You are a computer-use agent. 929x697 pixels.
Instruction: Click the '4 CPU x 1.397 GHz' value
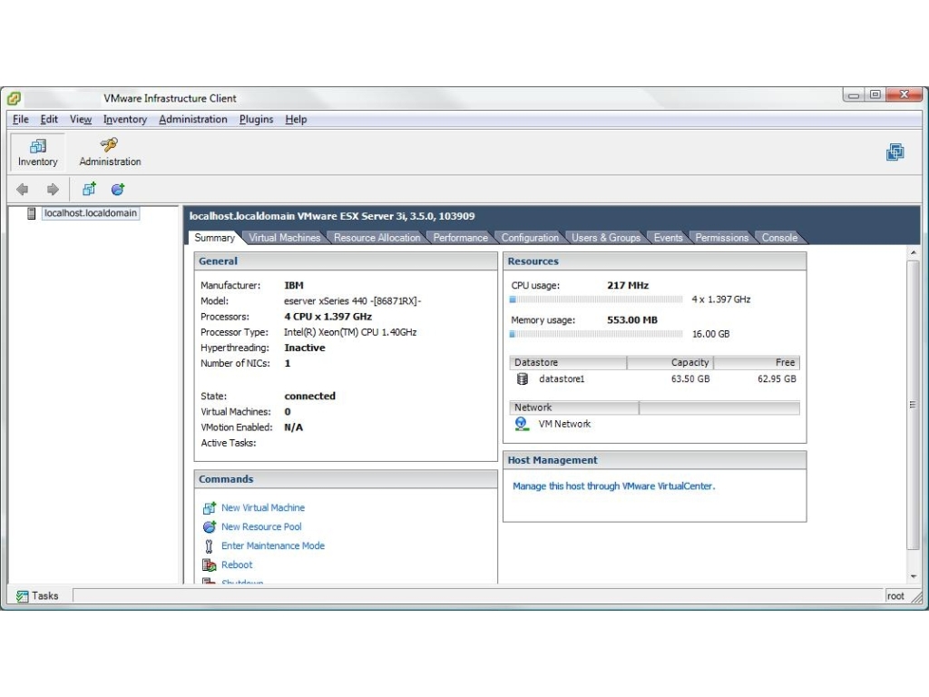click(x=328, y=317)
